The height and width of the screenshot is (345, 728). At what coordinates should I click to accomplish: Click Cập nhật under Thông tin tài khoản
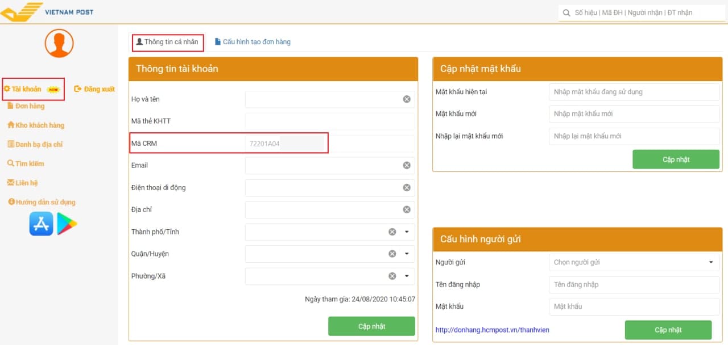click(x=371, y=326)
